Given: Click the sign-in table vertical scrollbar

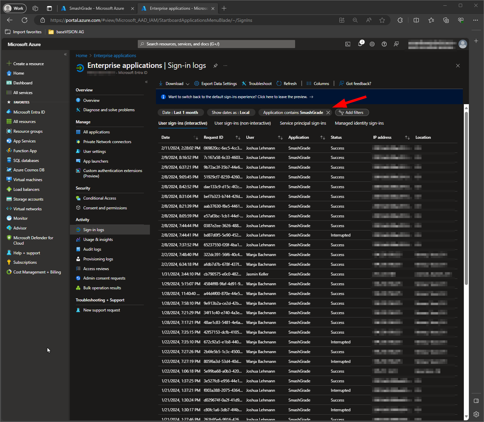Looking at the screenshot, I should point(466,198).
